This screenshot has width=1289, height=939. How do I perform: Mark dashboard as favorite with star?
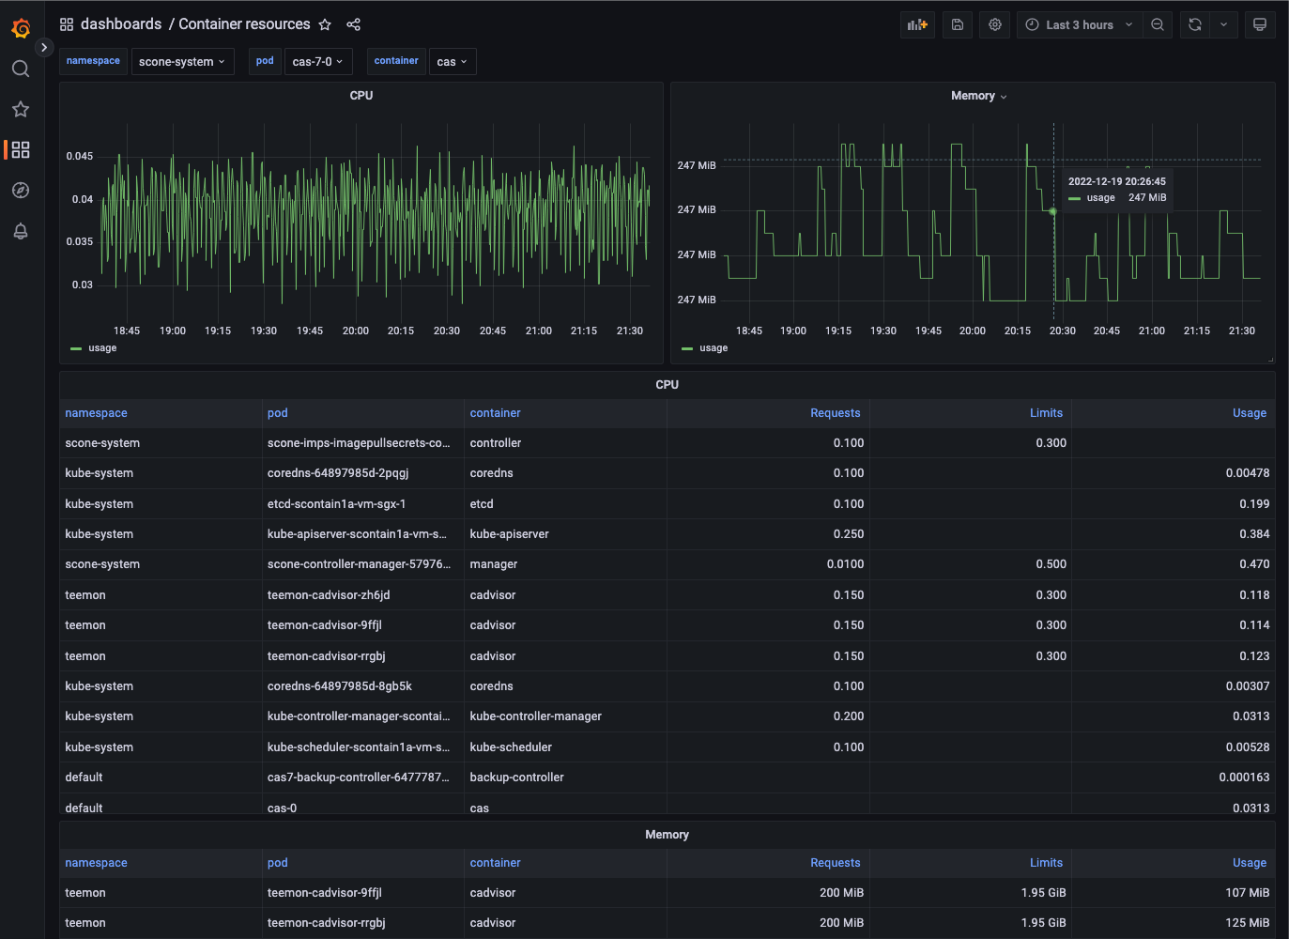[325, 24]
